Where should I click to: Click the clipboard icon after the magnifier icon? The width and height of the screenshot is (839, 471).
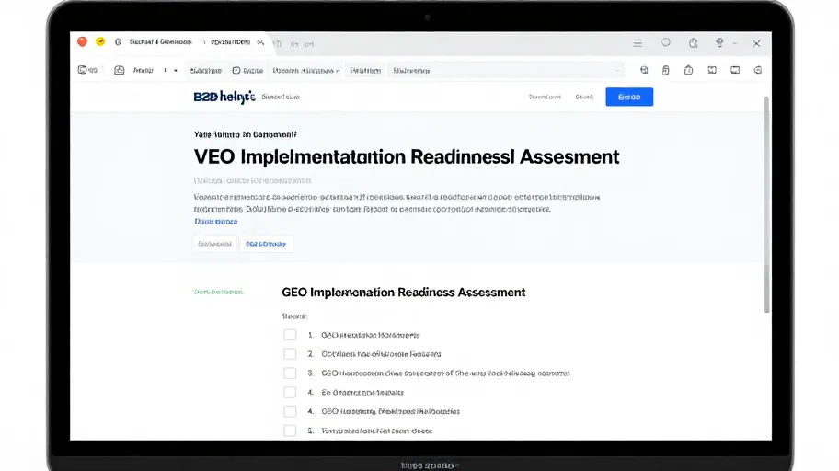pyautogui.click(x=666, y=70)
